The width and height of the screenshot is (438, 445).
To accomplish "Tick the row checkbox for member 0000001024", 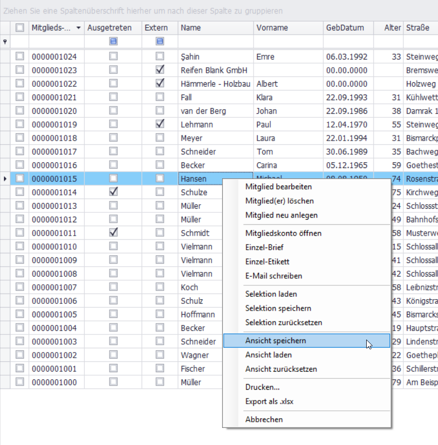I will [x=20, y=56].
